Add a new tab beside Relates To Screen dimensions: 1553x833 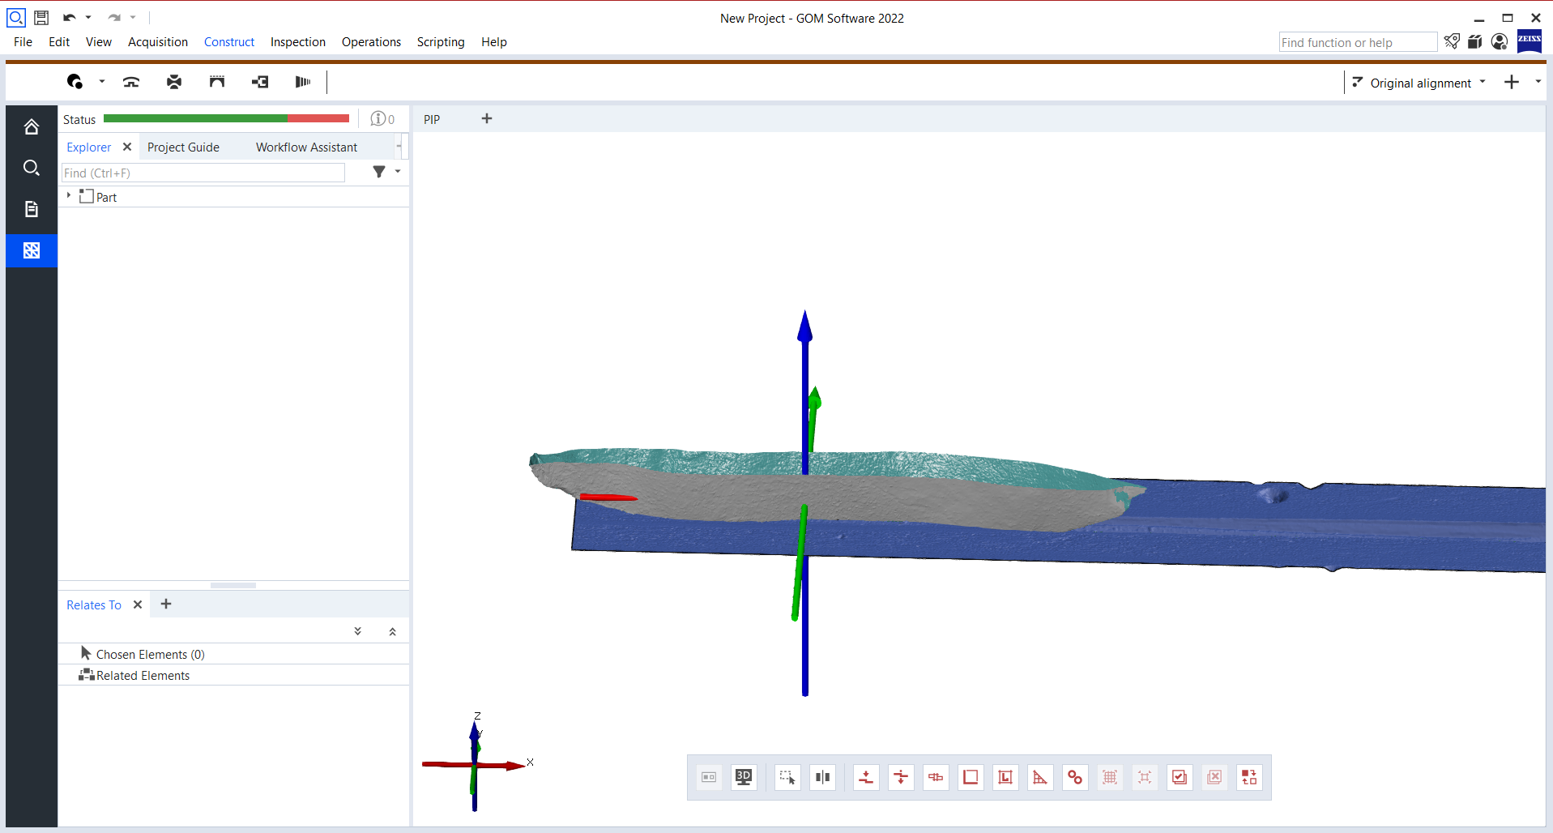[166, 604]
